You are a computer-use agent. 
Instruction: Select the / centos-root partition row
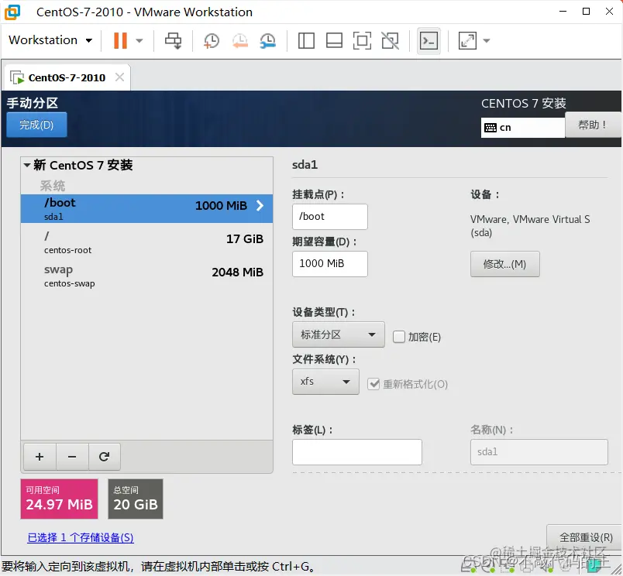click(146, 242)
